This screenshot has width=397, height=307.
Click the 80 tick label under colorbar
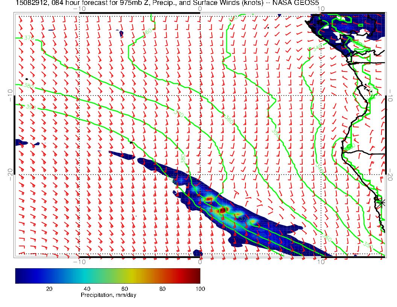point(162,289)
